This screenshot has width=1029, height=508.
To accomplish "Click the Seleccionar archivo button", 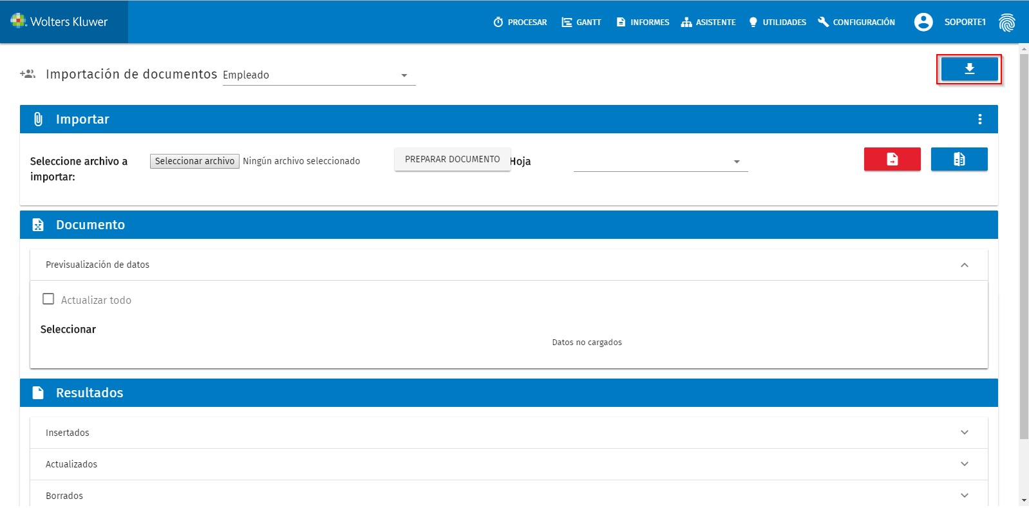I will click(x=194, y=161).
